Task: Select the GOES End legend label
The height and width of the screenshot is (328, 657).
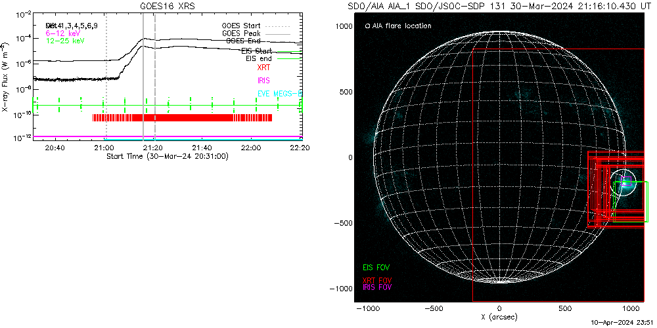Action: tap(243, 41)
